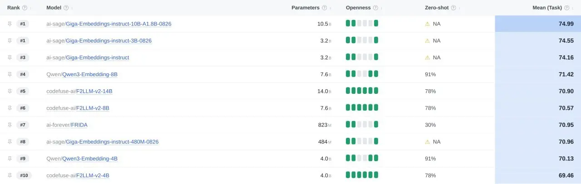Open Giga-Embeddings-instruct-480M-0826 model link
The height and width of the screenshot is (184, 581).
pos(113,142)
